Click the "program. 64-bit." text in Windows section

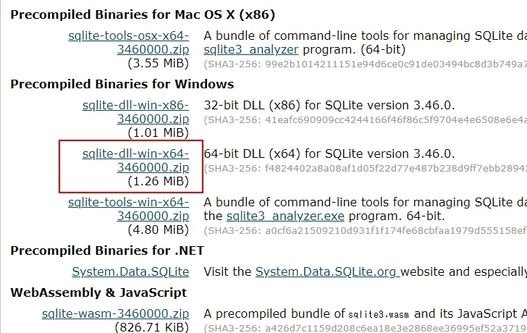point(397,216)
